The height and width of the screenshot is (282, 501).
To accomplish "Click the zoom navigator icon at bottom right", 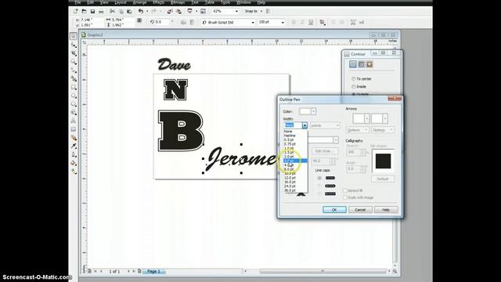I will [395, 271].
